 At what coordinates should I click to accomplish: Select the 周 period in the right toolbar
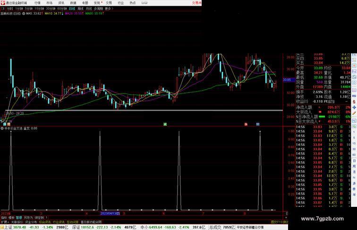tap(354, 166)
